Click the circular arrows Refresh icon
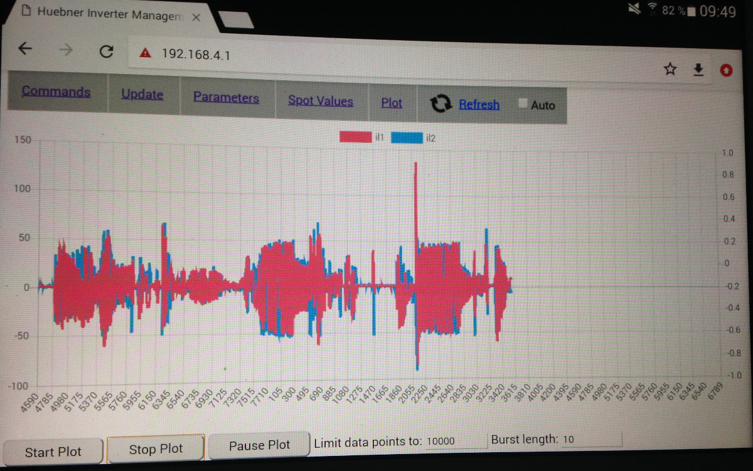753x471 pixels. [441, 104]
